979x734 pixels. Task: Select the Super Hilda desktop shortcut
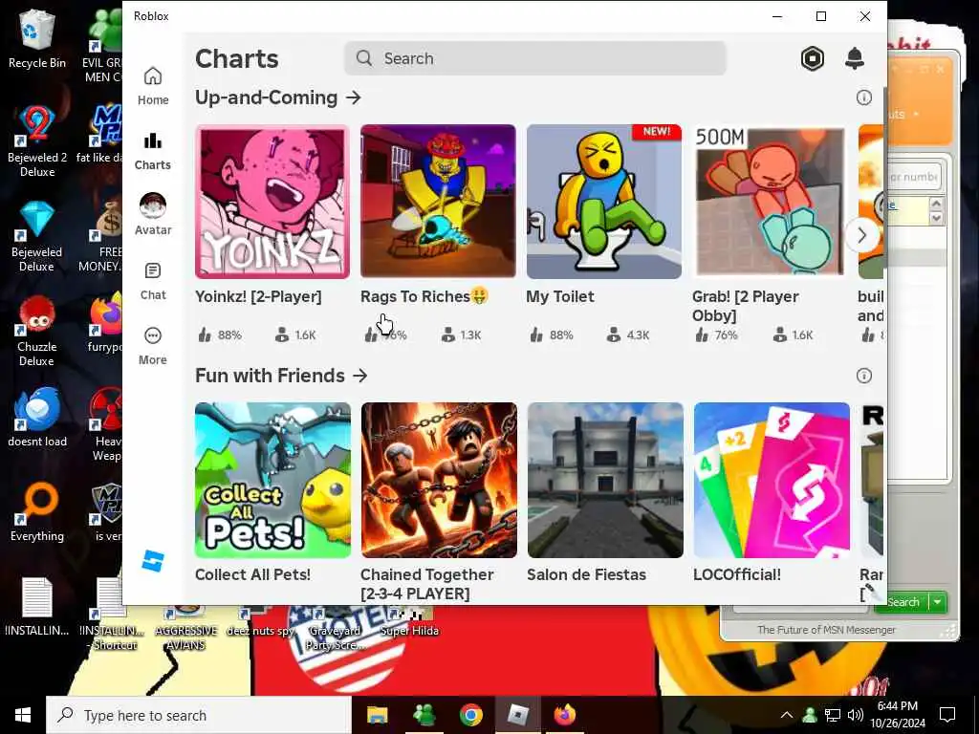click(x=409, y=622)
